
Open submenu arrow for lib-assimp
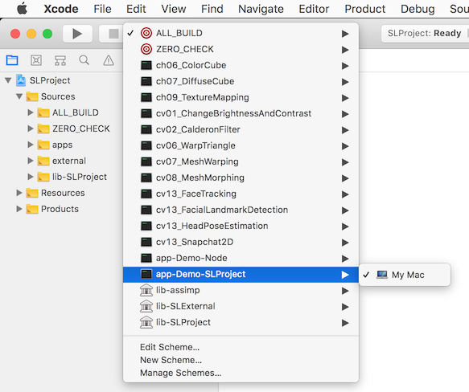pos(345,291)
